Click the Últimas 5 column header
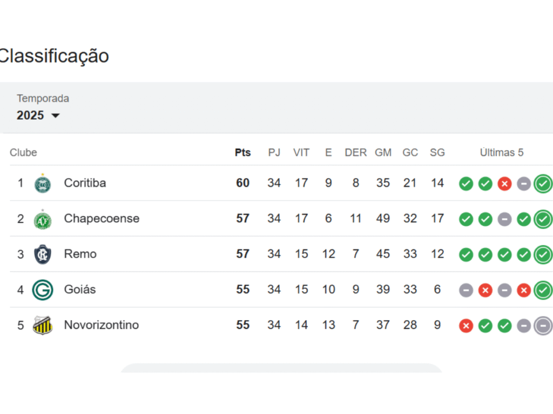 click(502, 153)
